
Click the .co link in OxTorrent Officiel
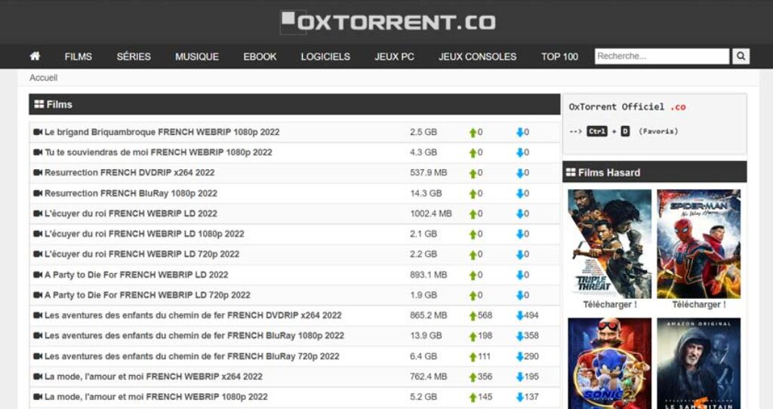pyautogui.click(x=678, y=107)
